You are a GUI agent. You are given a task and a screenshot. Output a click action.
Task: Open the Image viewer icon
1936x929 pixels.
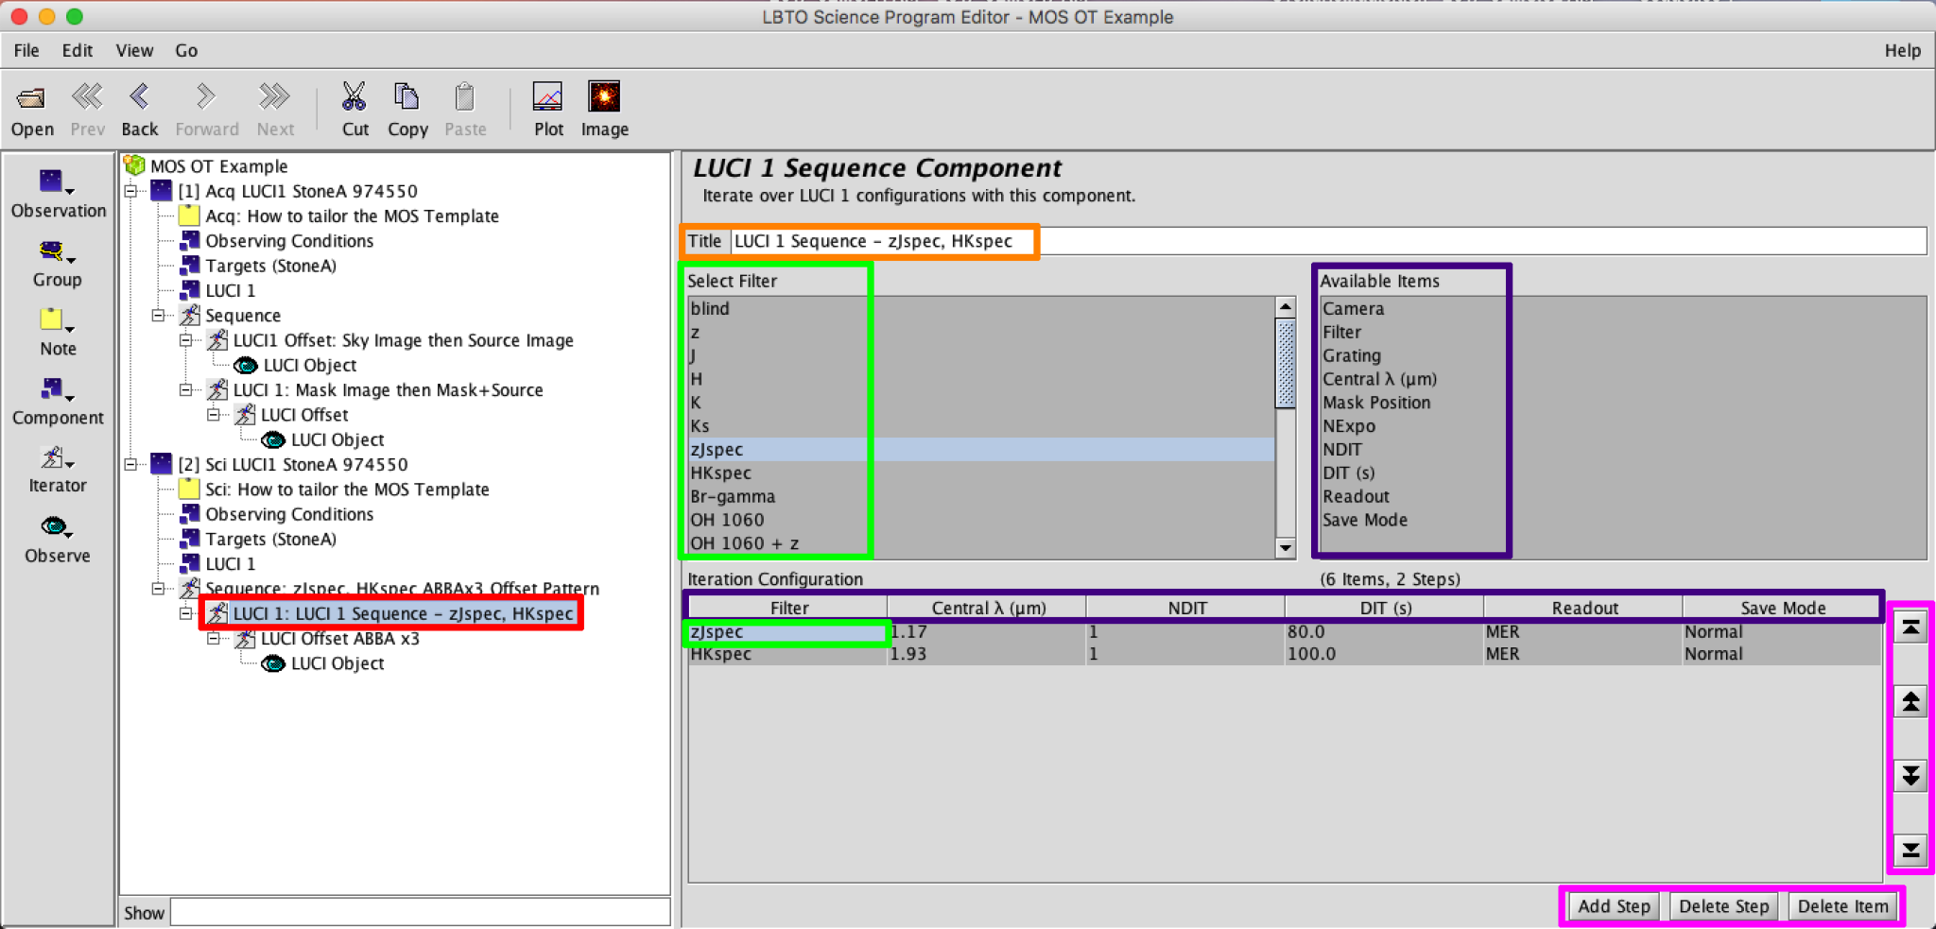(x=604, y=96)
